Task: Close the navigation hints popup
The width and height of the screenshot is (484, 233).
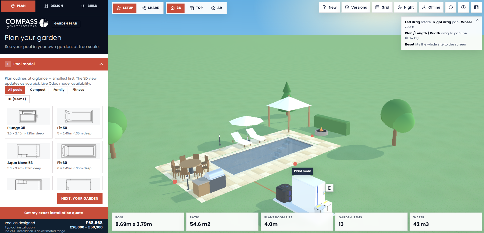Action: pyautogui.click(x=477, y=20)
